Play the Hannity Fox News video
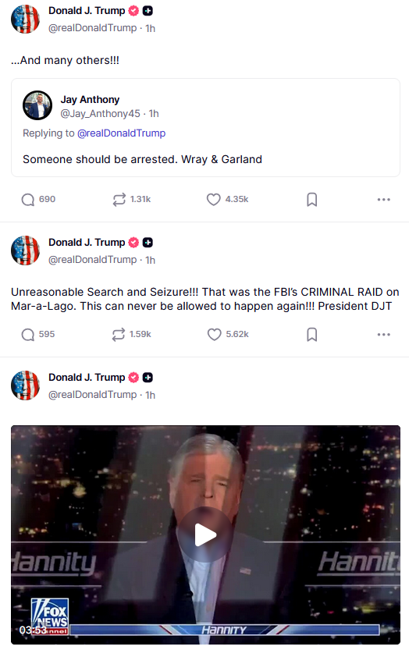Screen dimensions: 409x650 pyautogui.click(x=205, y=535)
